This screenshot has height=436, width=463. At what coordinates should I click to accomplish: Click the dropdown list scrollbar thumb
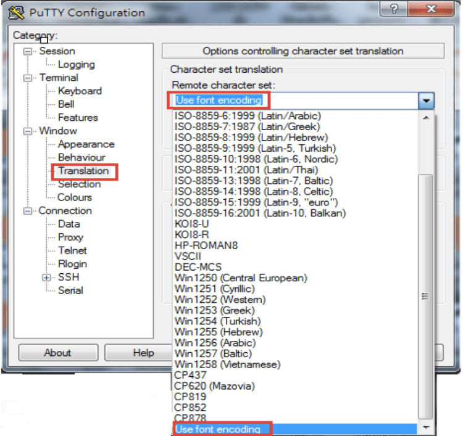pyautogui.click(x=425, y=296)
